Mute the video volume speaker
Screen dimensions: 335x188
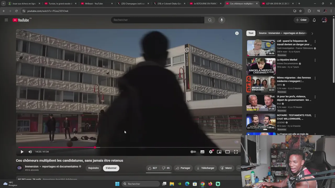(30, 152)
